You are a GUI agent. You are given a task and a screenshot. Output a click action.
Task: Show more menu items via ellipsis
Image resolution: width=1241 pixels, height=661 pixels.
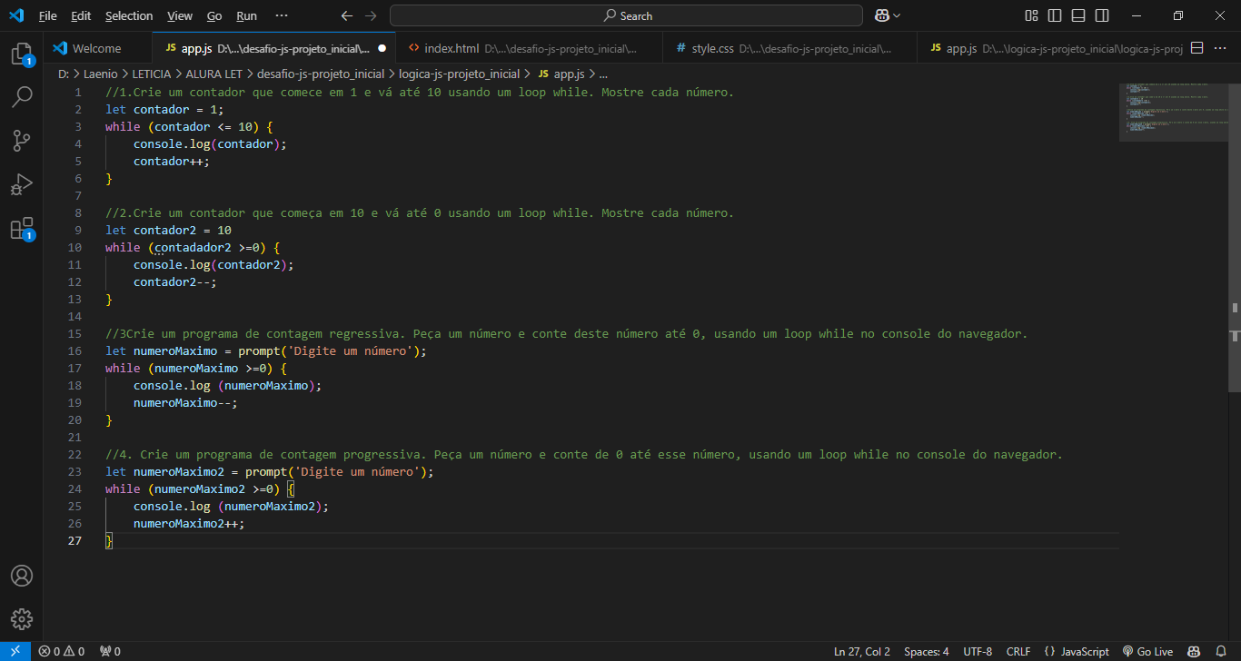pos(282,15)
